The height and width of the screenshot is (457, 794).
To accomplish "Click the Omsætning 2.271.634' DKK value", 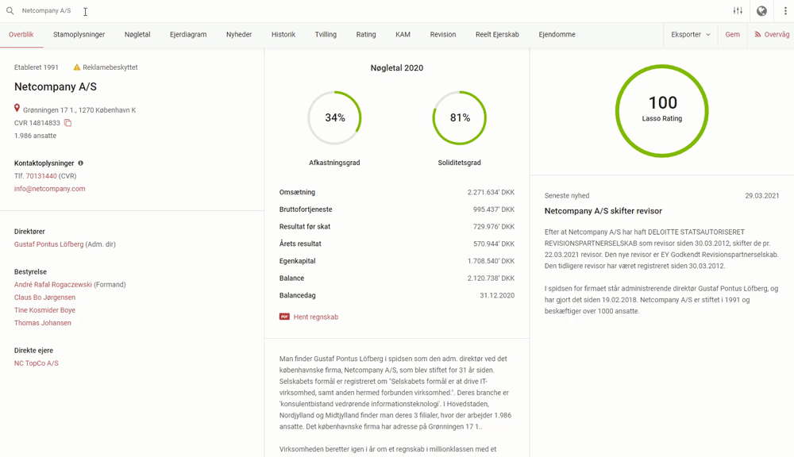I will [x=491, y=192].
